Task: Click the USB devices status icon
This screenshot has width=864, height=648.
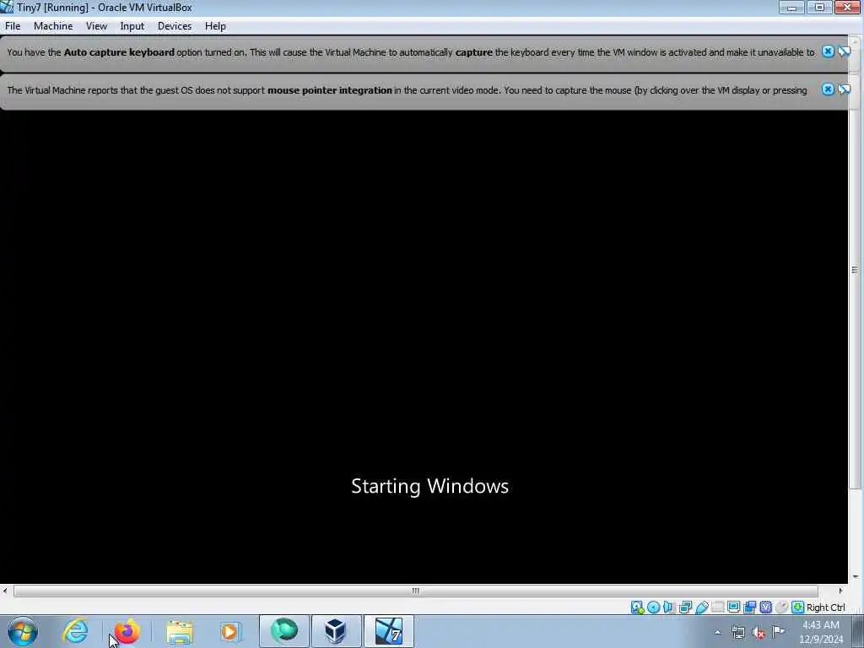Action: click(x=701, y=607)
